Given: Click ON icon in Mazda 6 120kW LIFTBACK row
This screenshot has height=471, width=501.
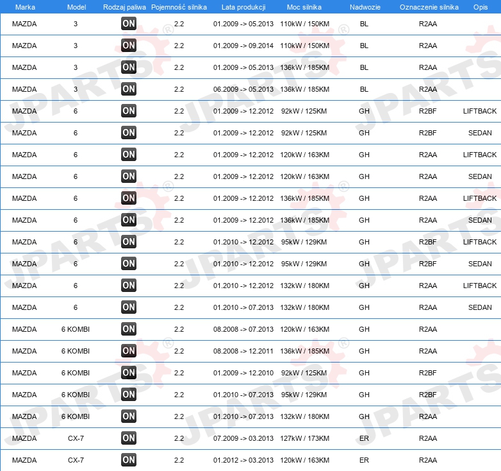Looking at the screenshot, I should (129, 155).
